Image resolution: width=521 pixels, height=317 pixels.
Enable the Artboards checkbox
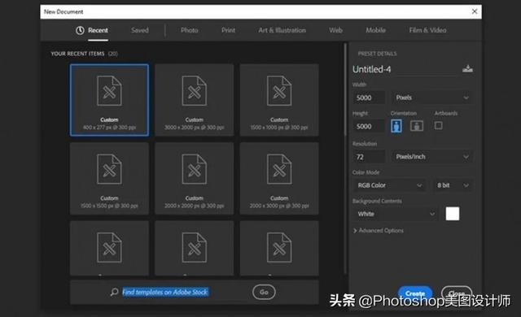(x=438, y=125)
